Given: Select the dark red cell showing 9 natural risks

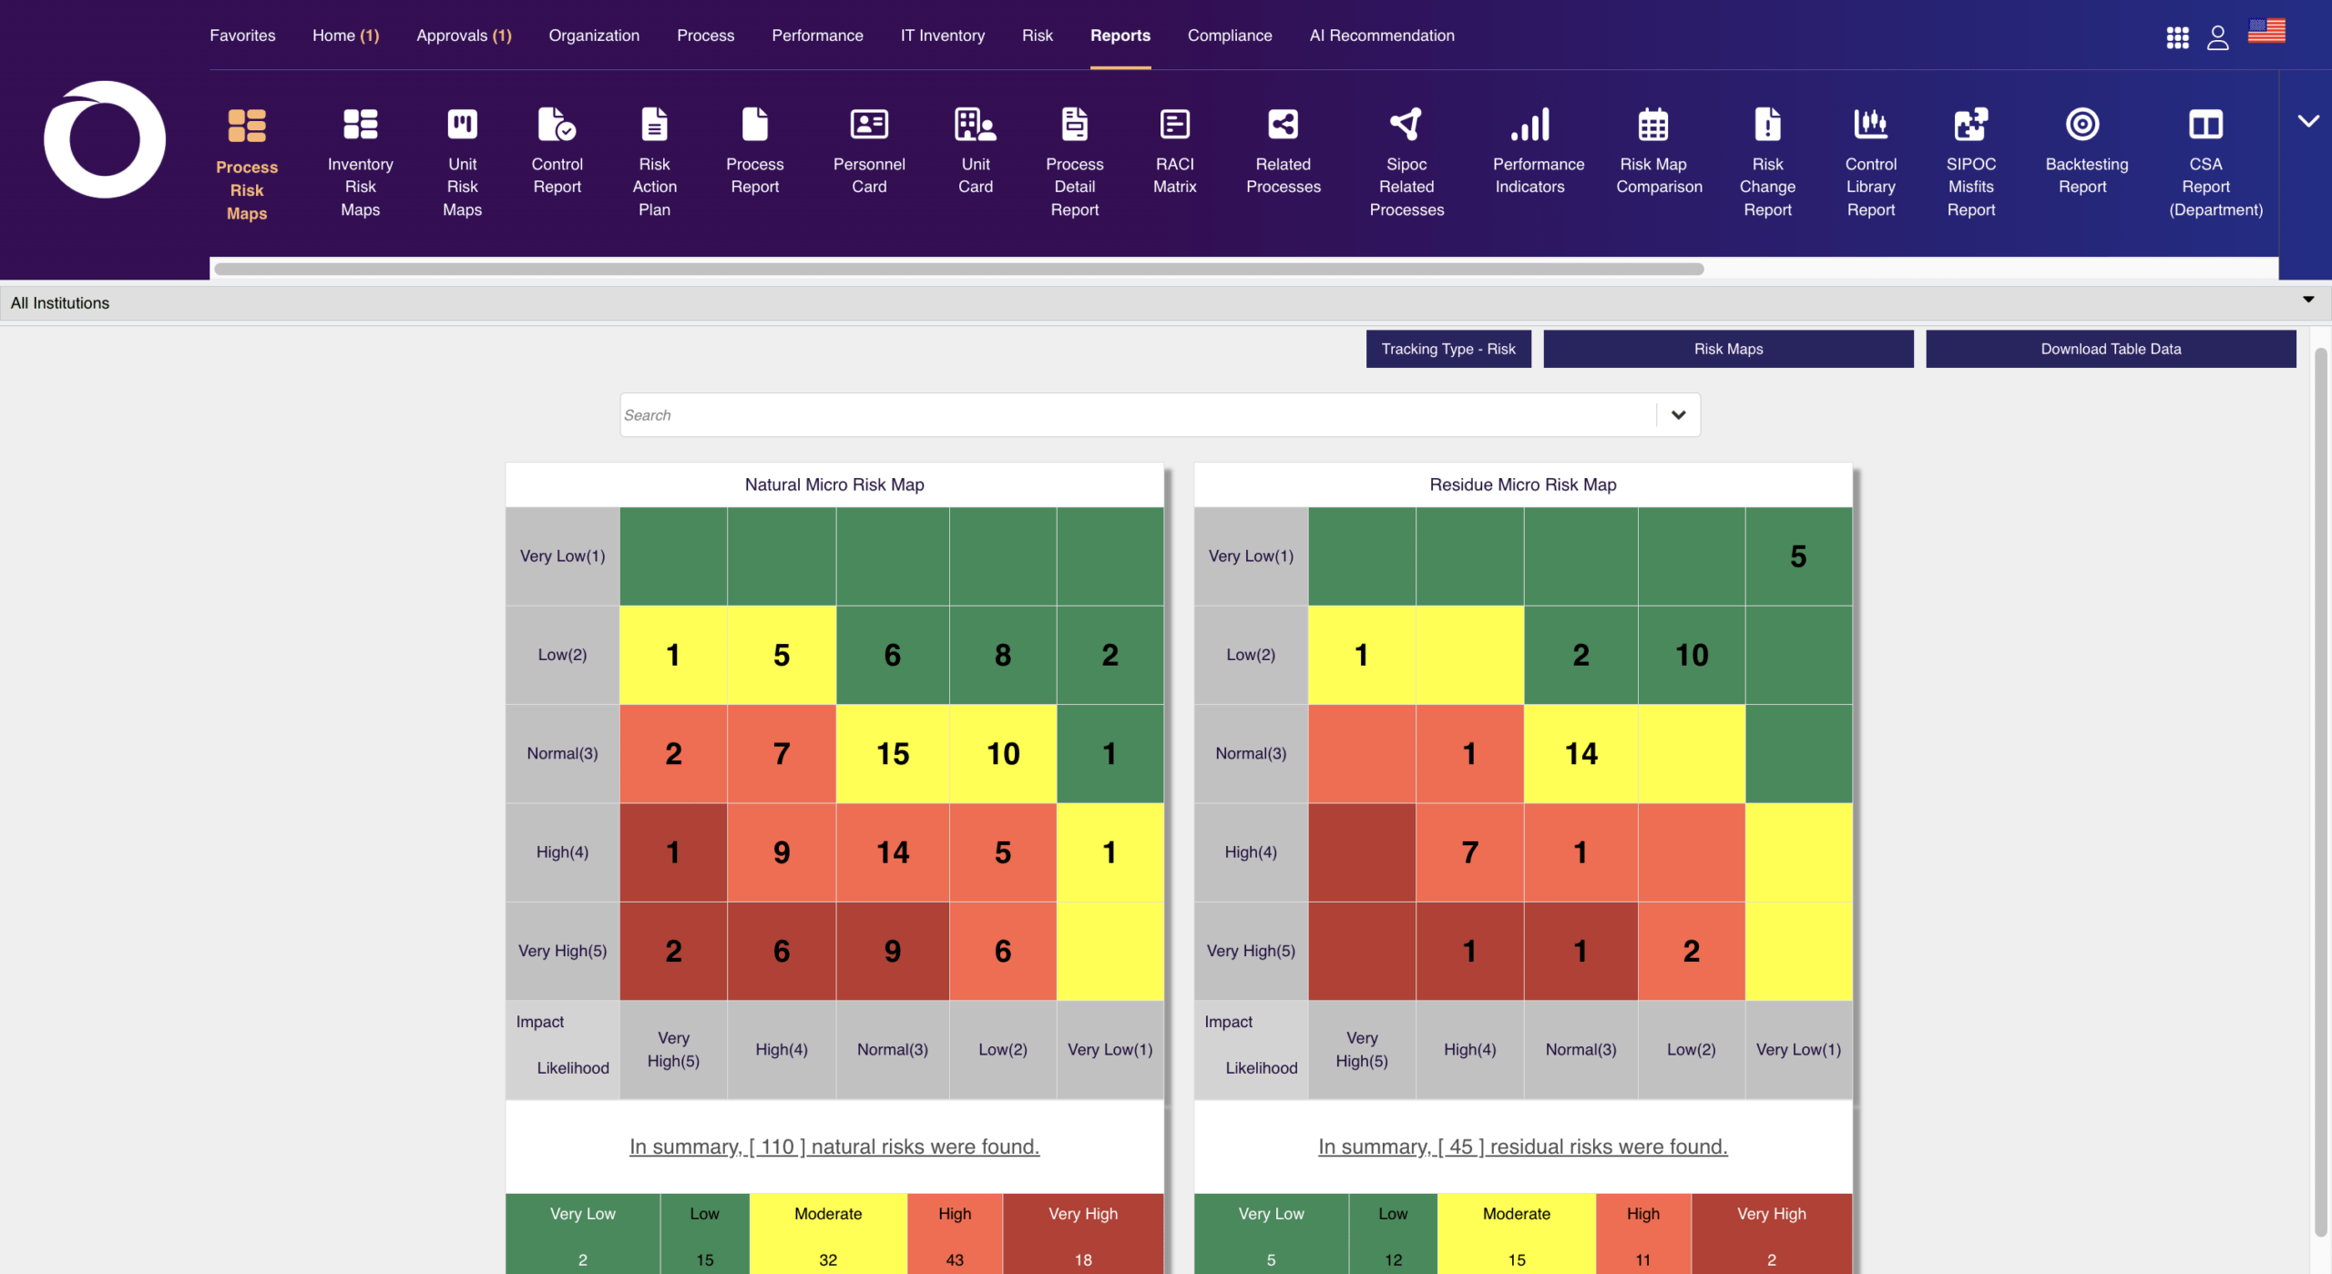Looking at the screenshot, I should 892,952.
